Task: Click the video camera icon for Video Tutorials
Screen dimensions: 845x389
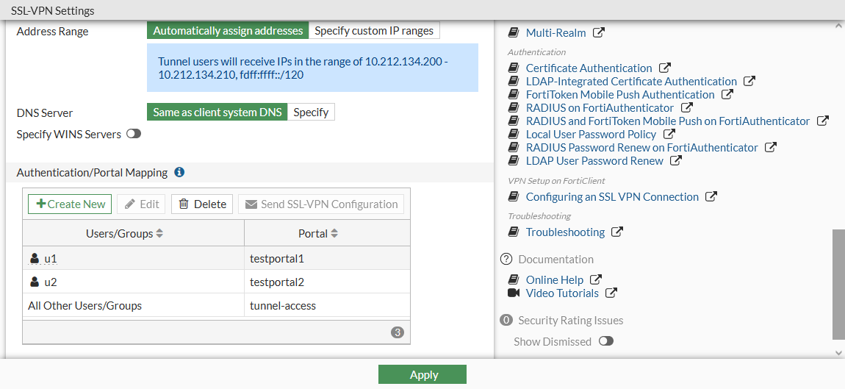Action: [x=514, y=293]
